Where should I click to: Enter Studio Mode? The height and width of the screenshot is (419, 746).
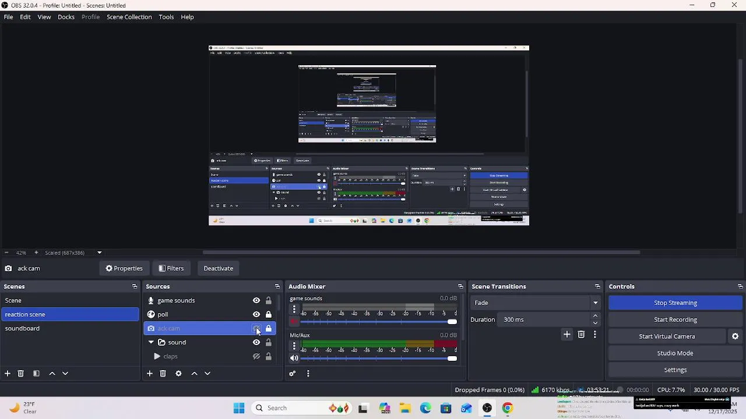[675, 353]
